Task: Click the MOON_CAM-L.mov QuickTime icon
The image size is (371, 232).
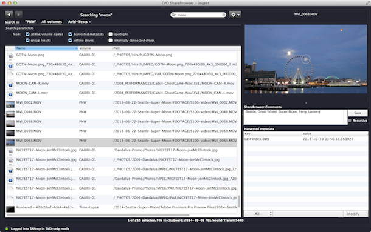Action: [10, 94]
